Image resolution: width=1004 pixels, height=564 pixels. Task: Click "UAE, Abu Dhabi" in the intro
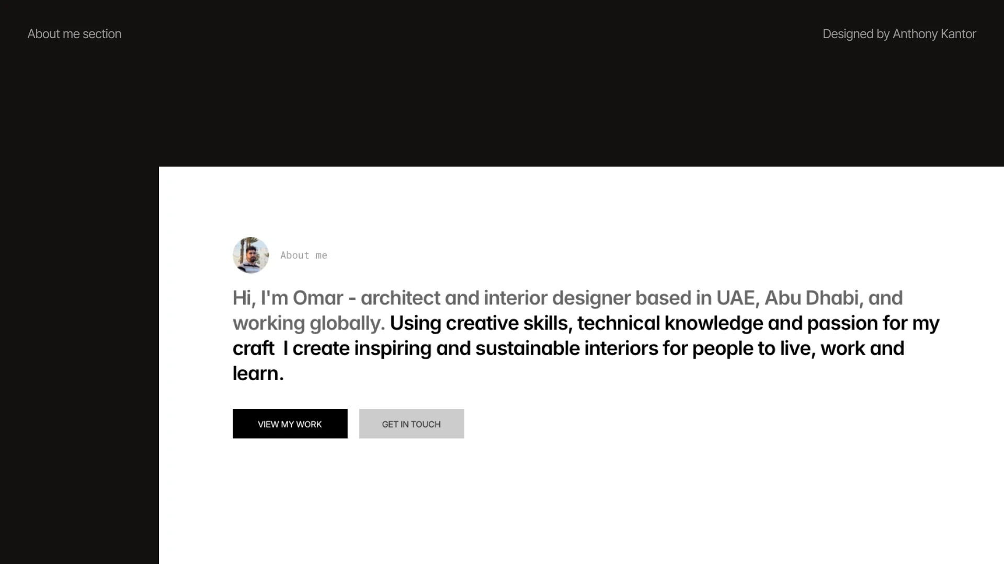(787, 298)
